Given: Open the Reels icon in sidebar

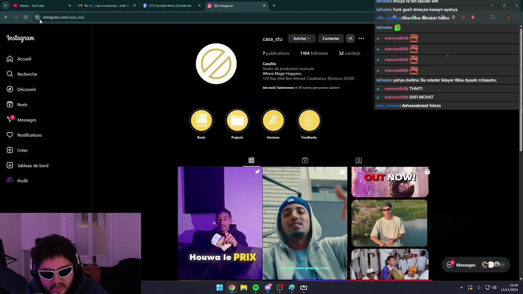Looking at the screenshot, I should (10, 105).
